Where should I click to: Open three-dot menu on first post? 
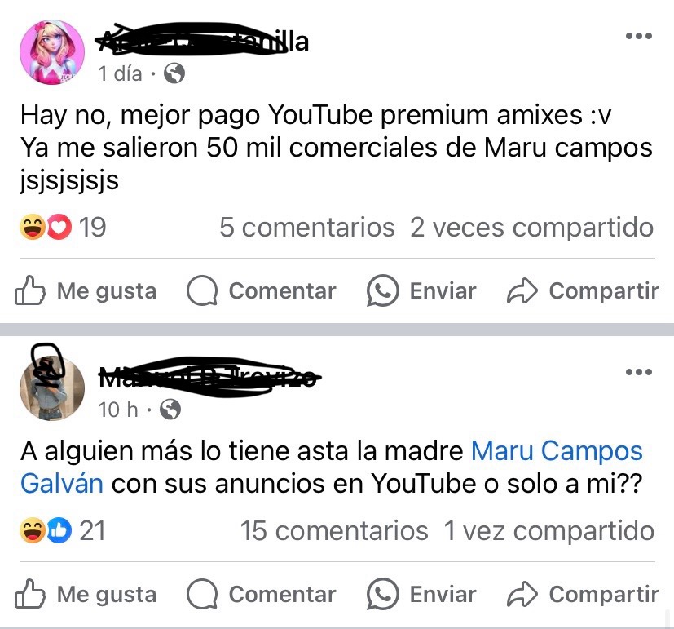coord(639,36)
